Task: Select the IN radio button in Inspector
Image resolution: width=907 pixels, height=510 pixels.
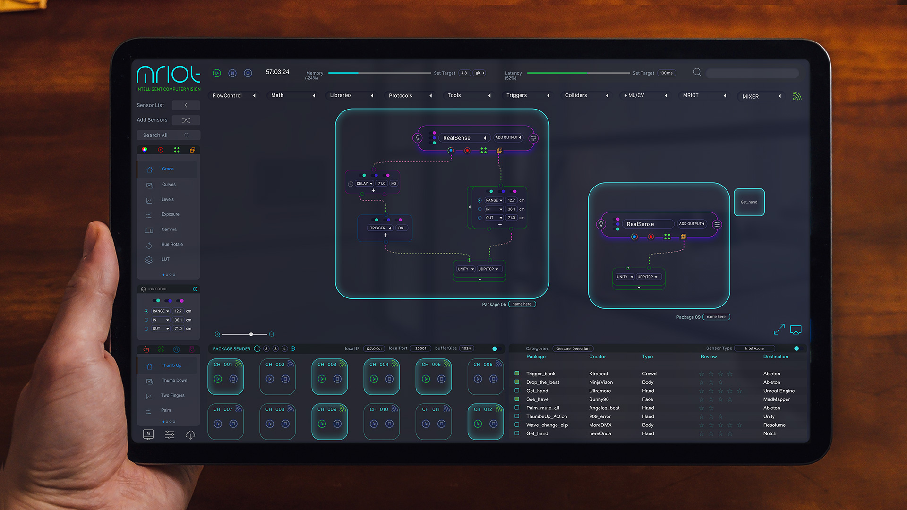Action: 146,320
